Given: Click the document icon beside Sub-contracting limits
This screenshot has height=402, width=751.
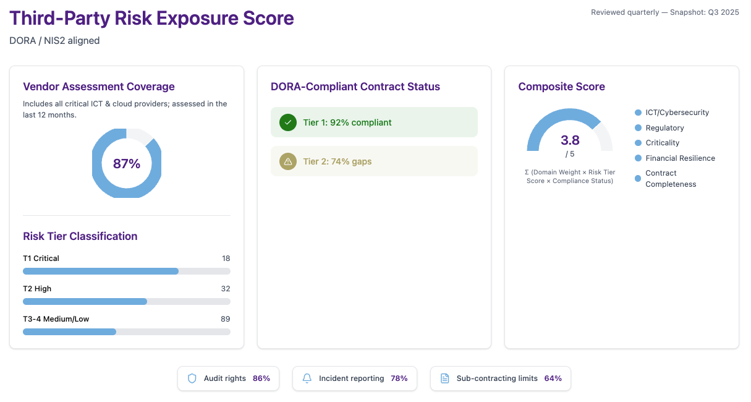Looking at the screenshot, I should coord(444,378).
